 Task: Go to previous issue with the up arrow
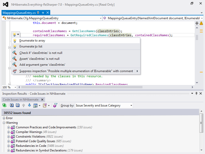point(24,105)
